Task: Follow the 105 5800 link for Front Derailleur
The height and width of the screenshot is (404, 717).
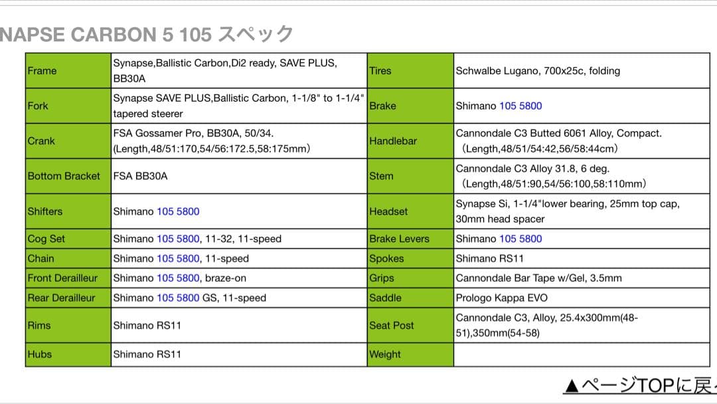Action: pos(178,278)
